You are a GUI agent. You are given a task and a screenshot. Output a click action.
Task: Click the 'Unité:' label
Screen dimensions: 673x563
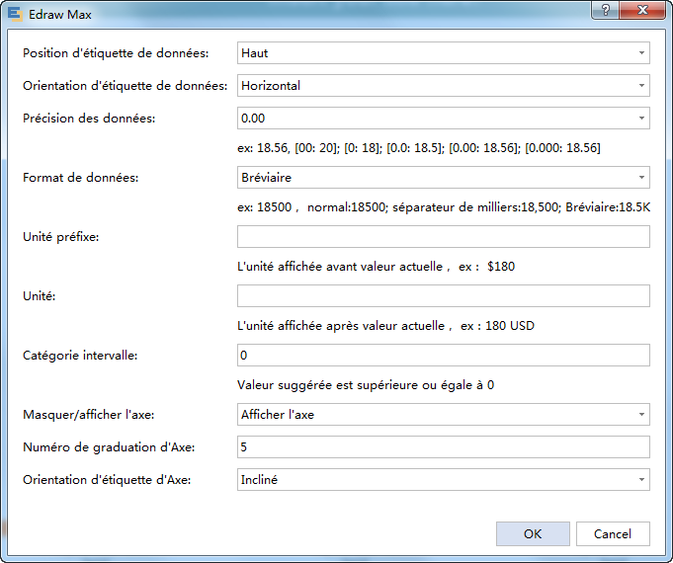[x=40, y=296]
